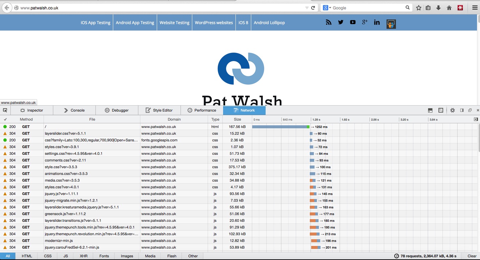Image resolution: width=480 pixels, height=260 pixels.
Task: Filter requests by Images
Action: pyautogui.click(x=127, y=256)
